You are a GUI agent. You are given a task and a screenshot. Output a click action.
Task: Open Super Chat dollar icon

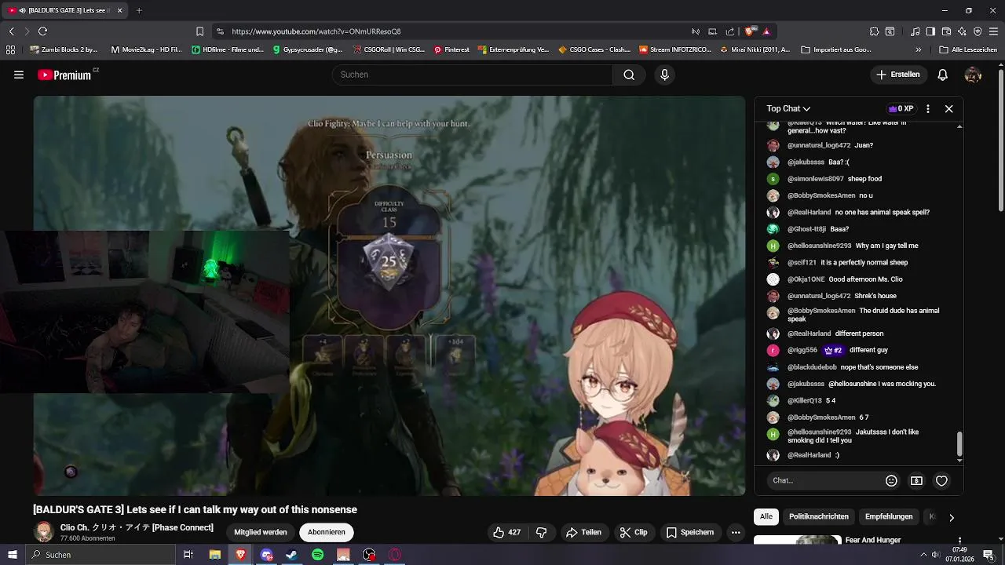916,480
